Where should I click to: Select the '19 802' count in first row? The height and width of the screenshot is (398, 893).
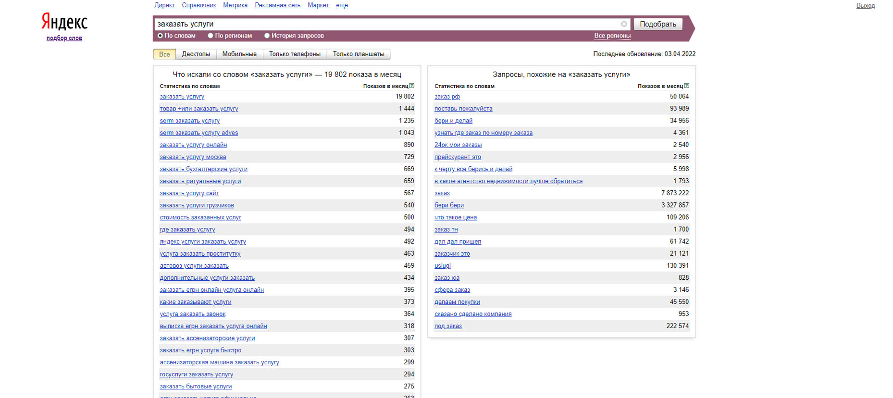tap(405, 97)
